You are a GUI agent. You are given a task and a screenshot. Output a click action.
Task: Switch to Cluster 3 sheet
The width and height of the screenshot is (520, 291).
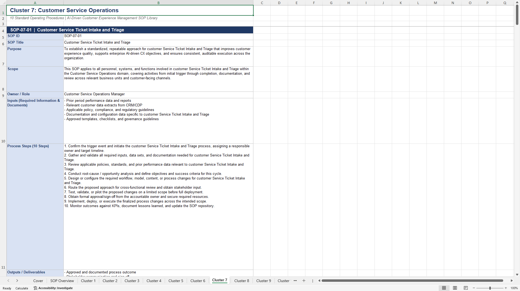pos(132,281)
